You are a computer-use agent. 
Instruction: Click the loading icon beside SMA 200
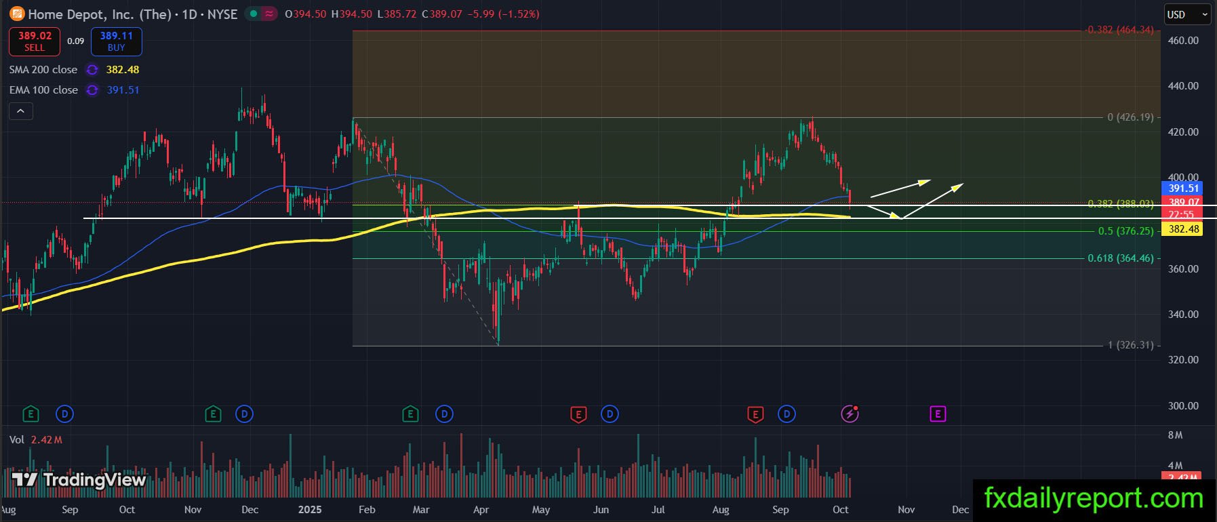[x=92, y=70]
